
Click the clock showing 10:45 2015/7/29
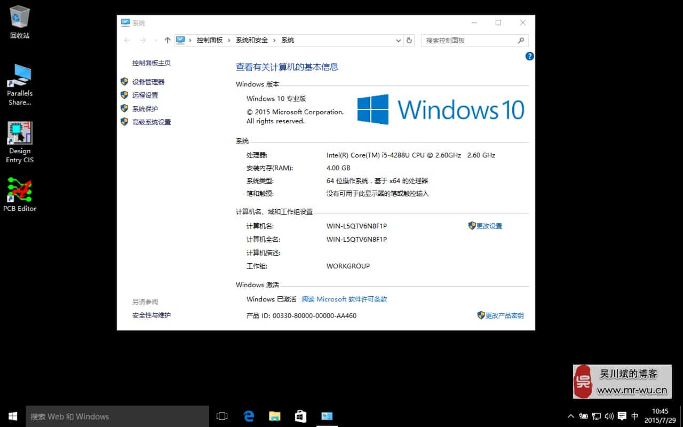(660, 416)
